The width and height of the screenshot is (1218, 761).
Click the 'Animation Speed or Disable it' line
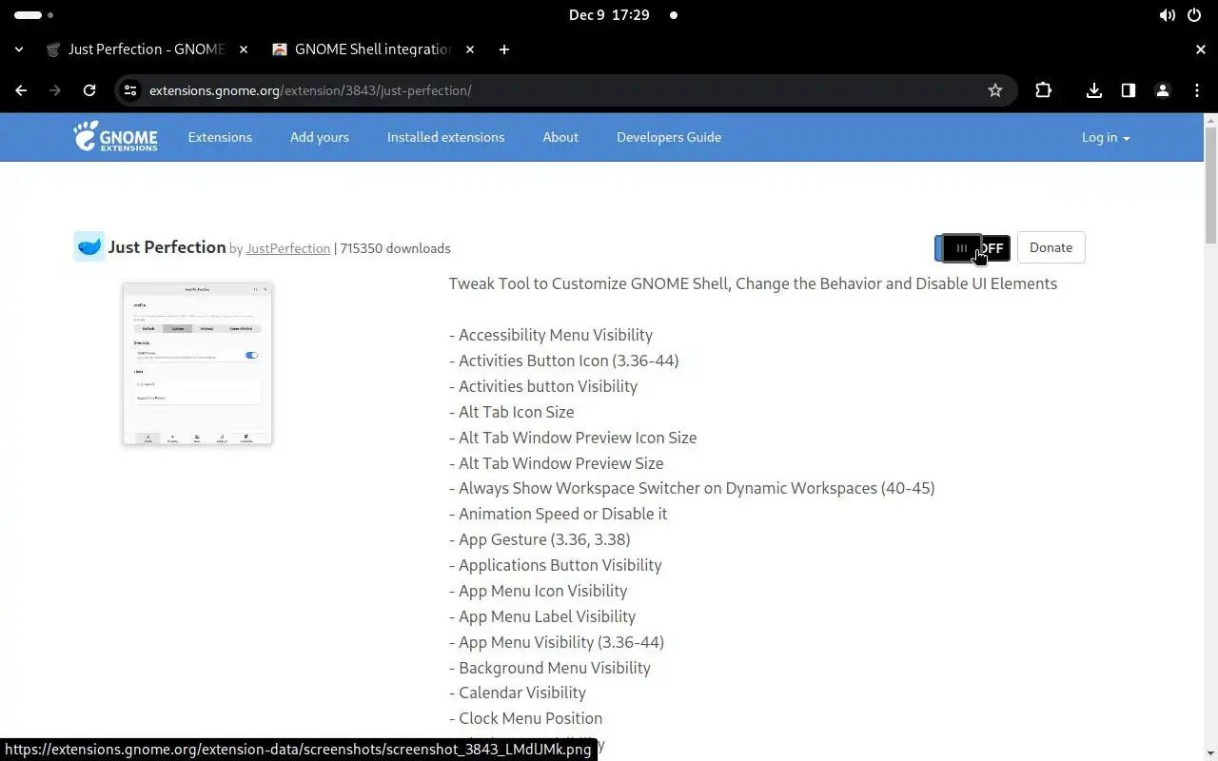(x=559, y=514)
